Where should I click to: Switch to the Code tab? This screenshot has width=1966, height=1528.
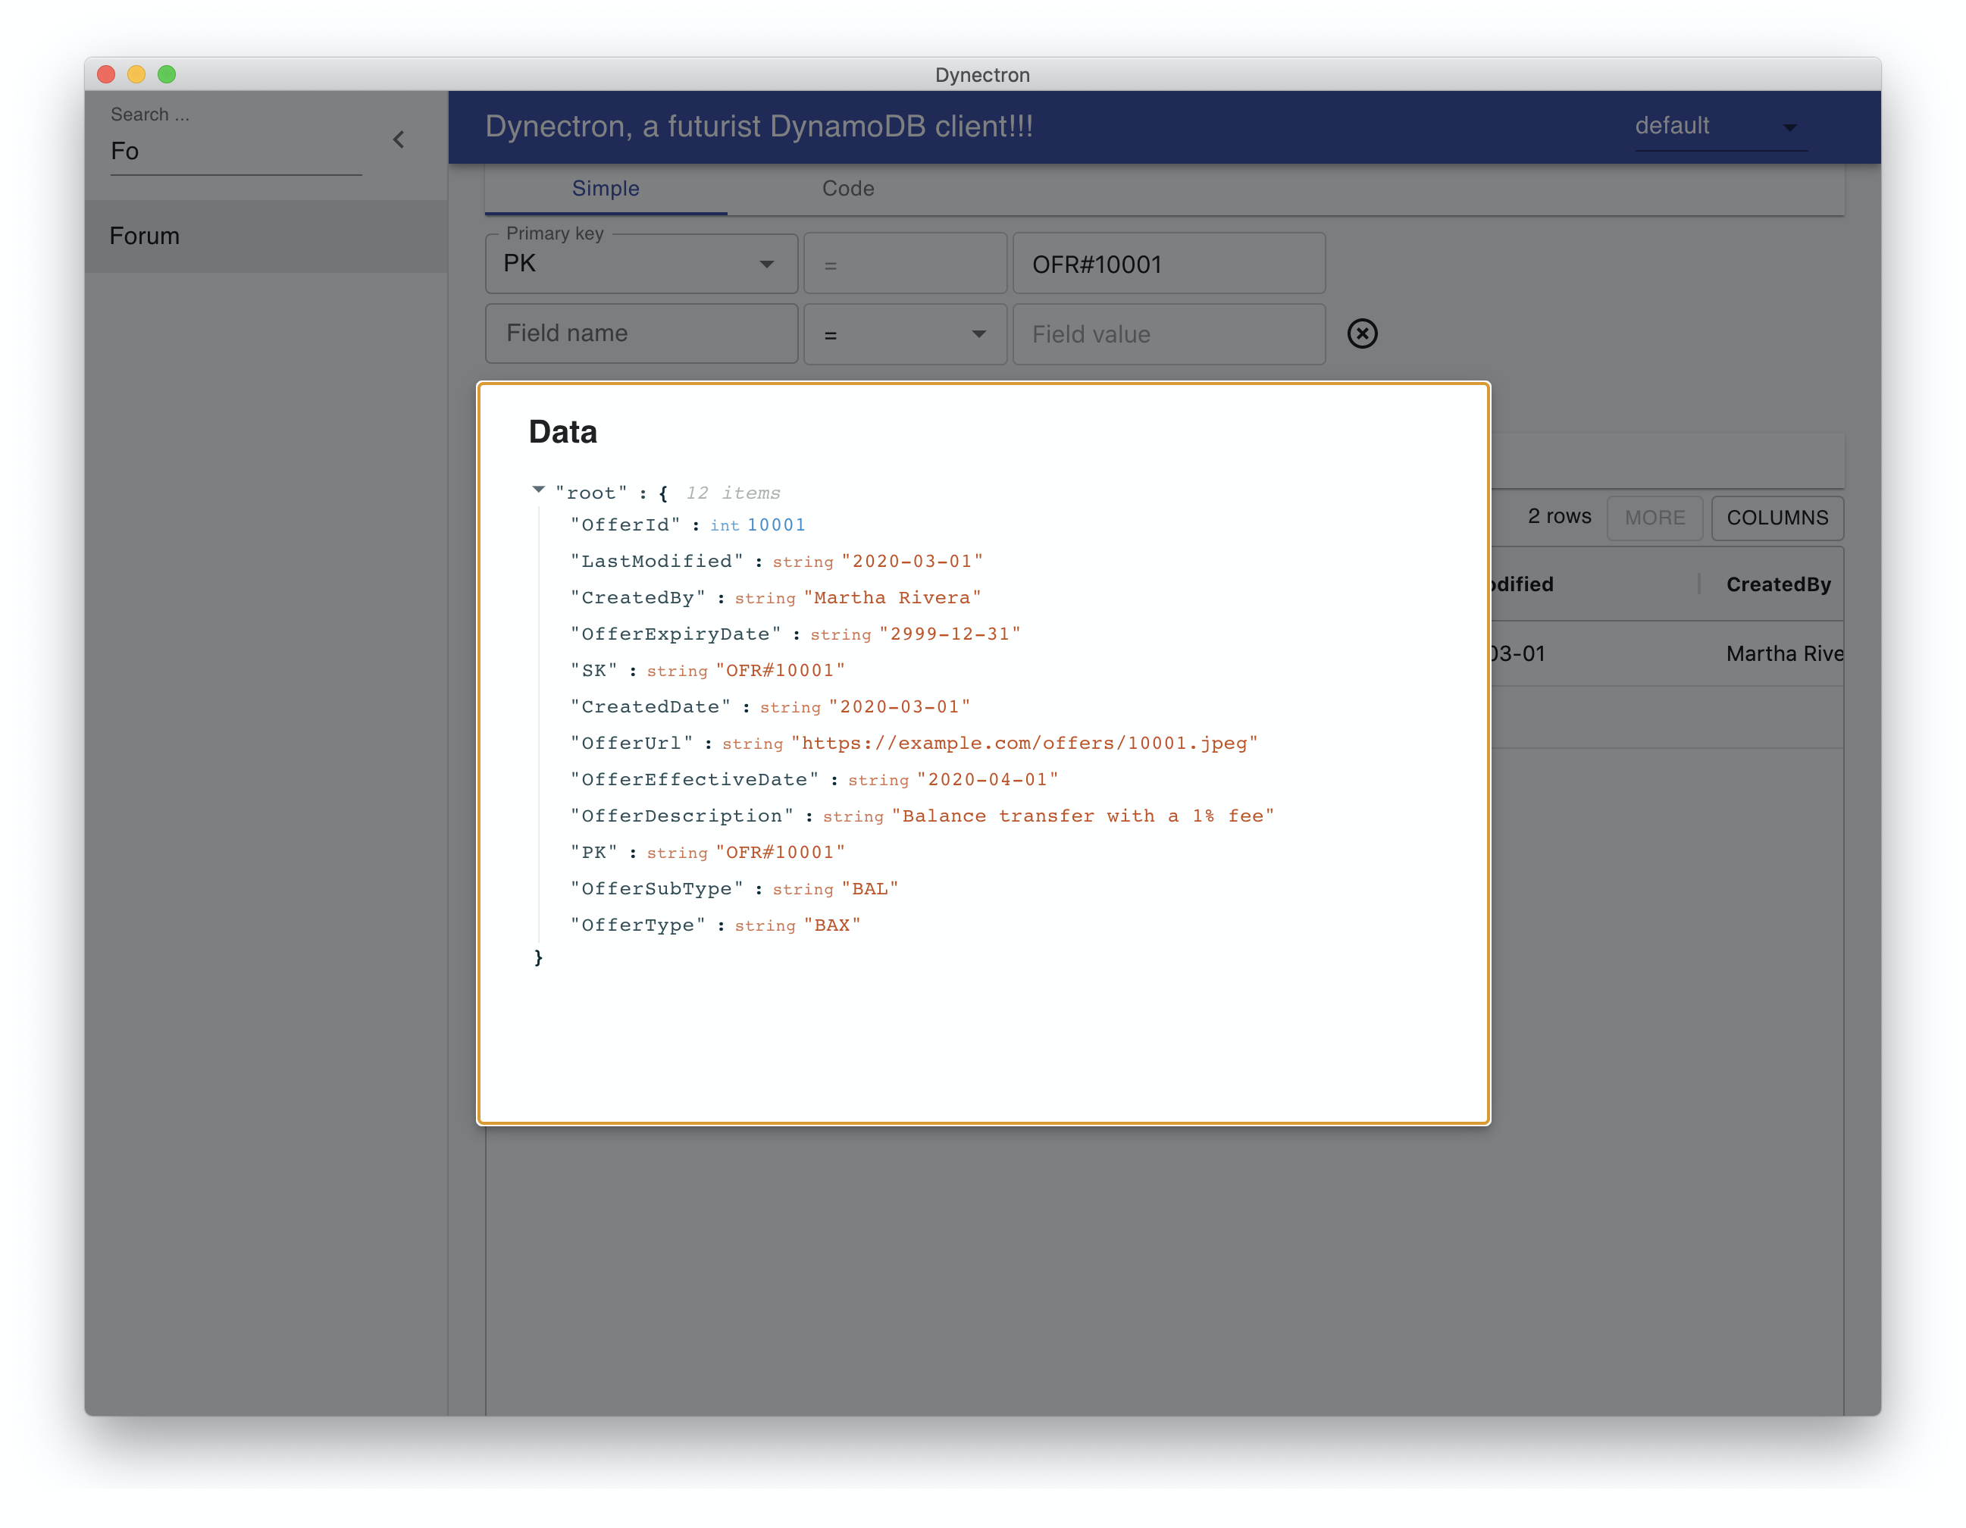pyautogui.click(x=847, y=188)
